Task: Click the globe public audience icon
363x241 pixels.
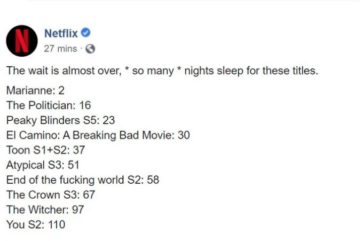Action: (x=90, y=49)
